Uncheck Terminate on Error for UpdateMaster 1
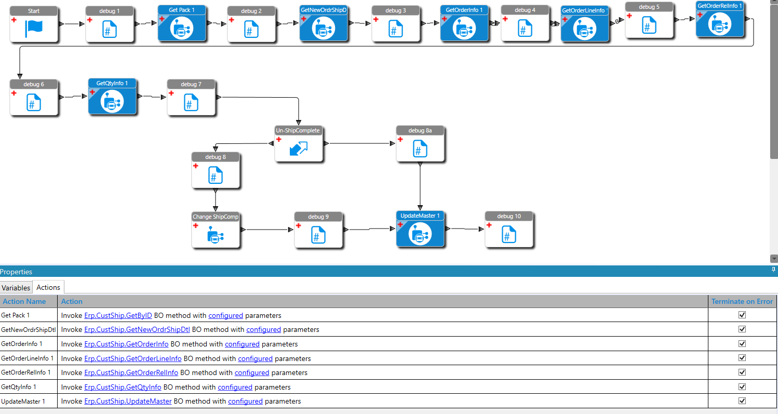The height and width of the screenshot is (414, 778). (742, 400)
